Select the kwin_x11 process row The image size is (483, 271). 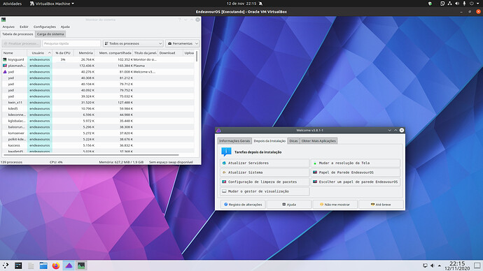point(98,103)
